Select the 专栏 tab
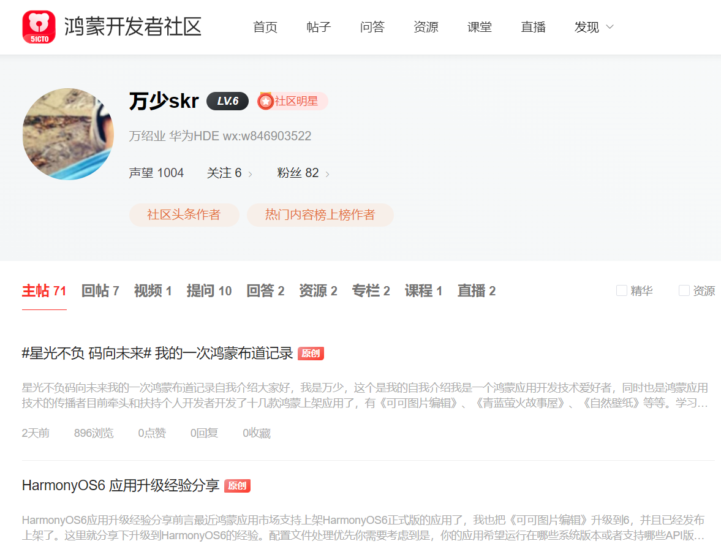This screenshot has height=549, width=721. coord(371,291)
